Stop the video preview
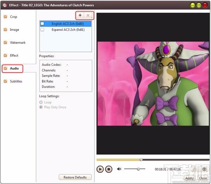Viewport: 211px width, 184px height. (x=108, y=169)
